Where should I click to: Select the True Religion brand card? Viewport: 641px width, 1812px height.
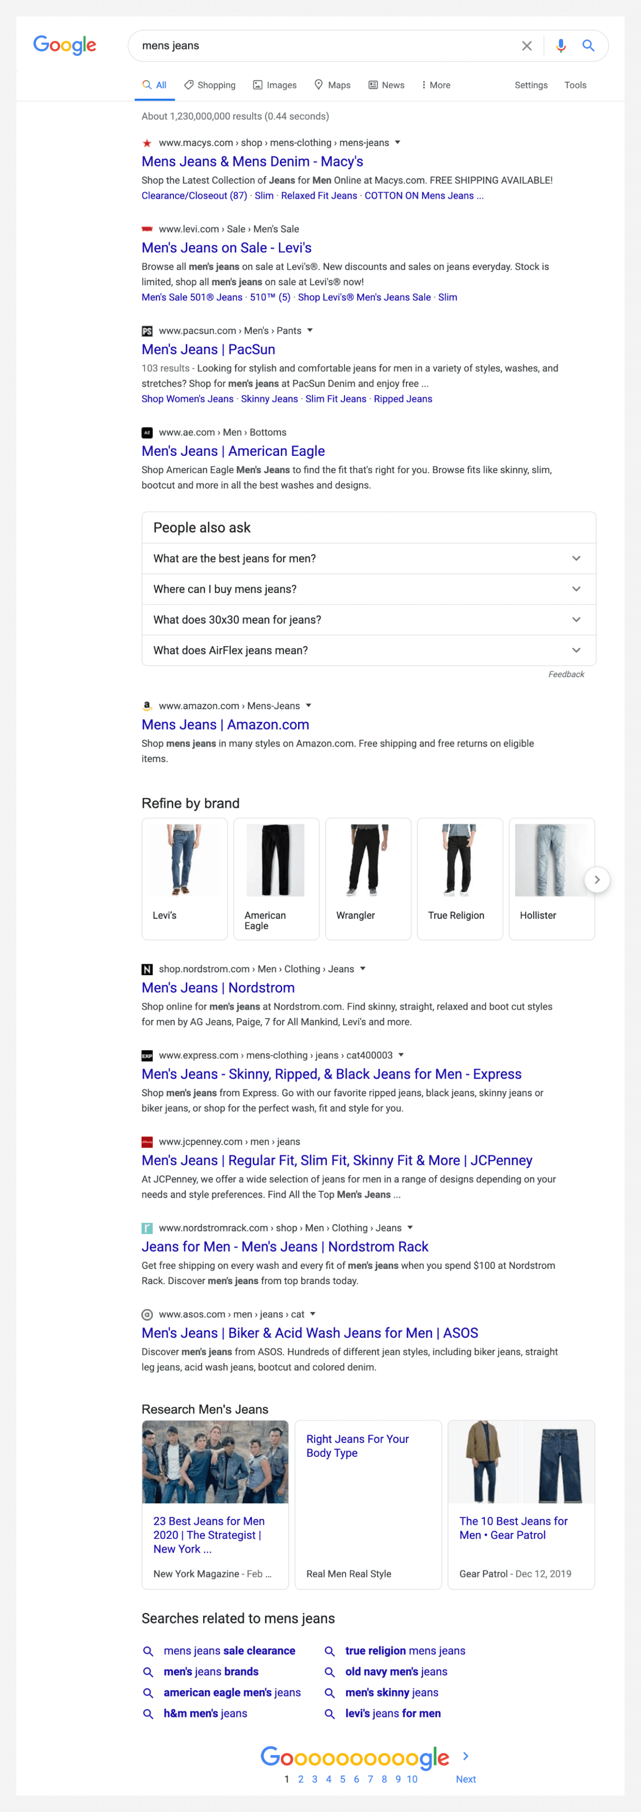tap(460, 878)
